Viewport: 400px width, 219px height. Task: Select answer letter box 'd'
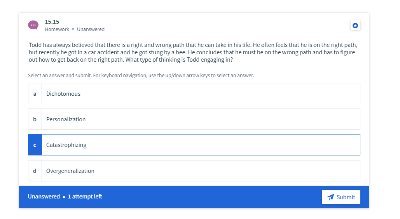click(x=35, y=171)
